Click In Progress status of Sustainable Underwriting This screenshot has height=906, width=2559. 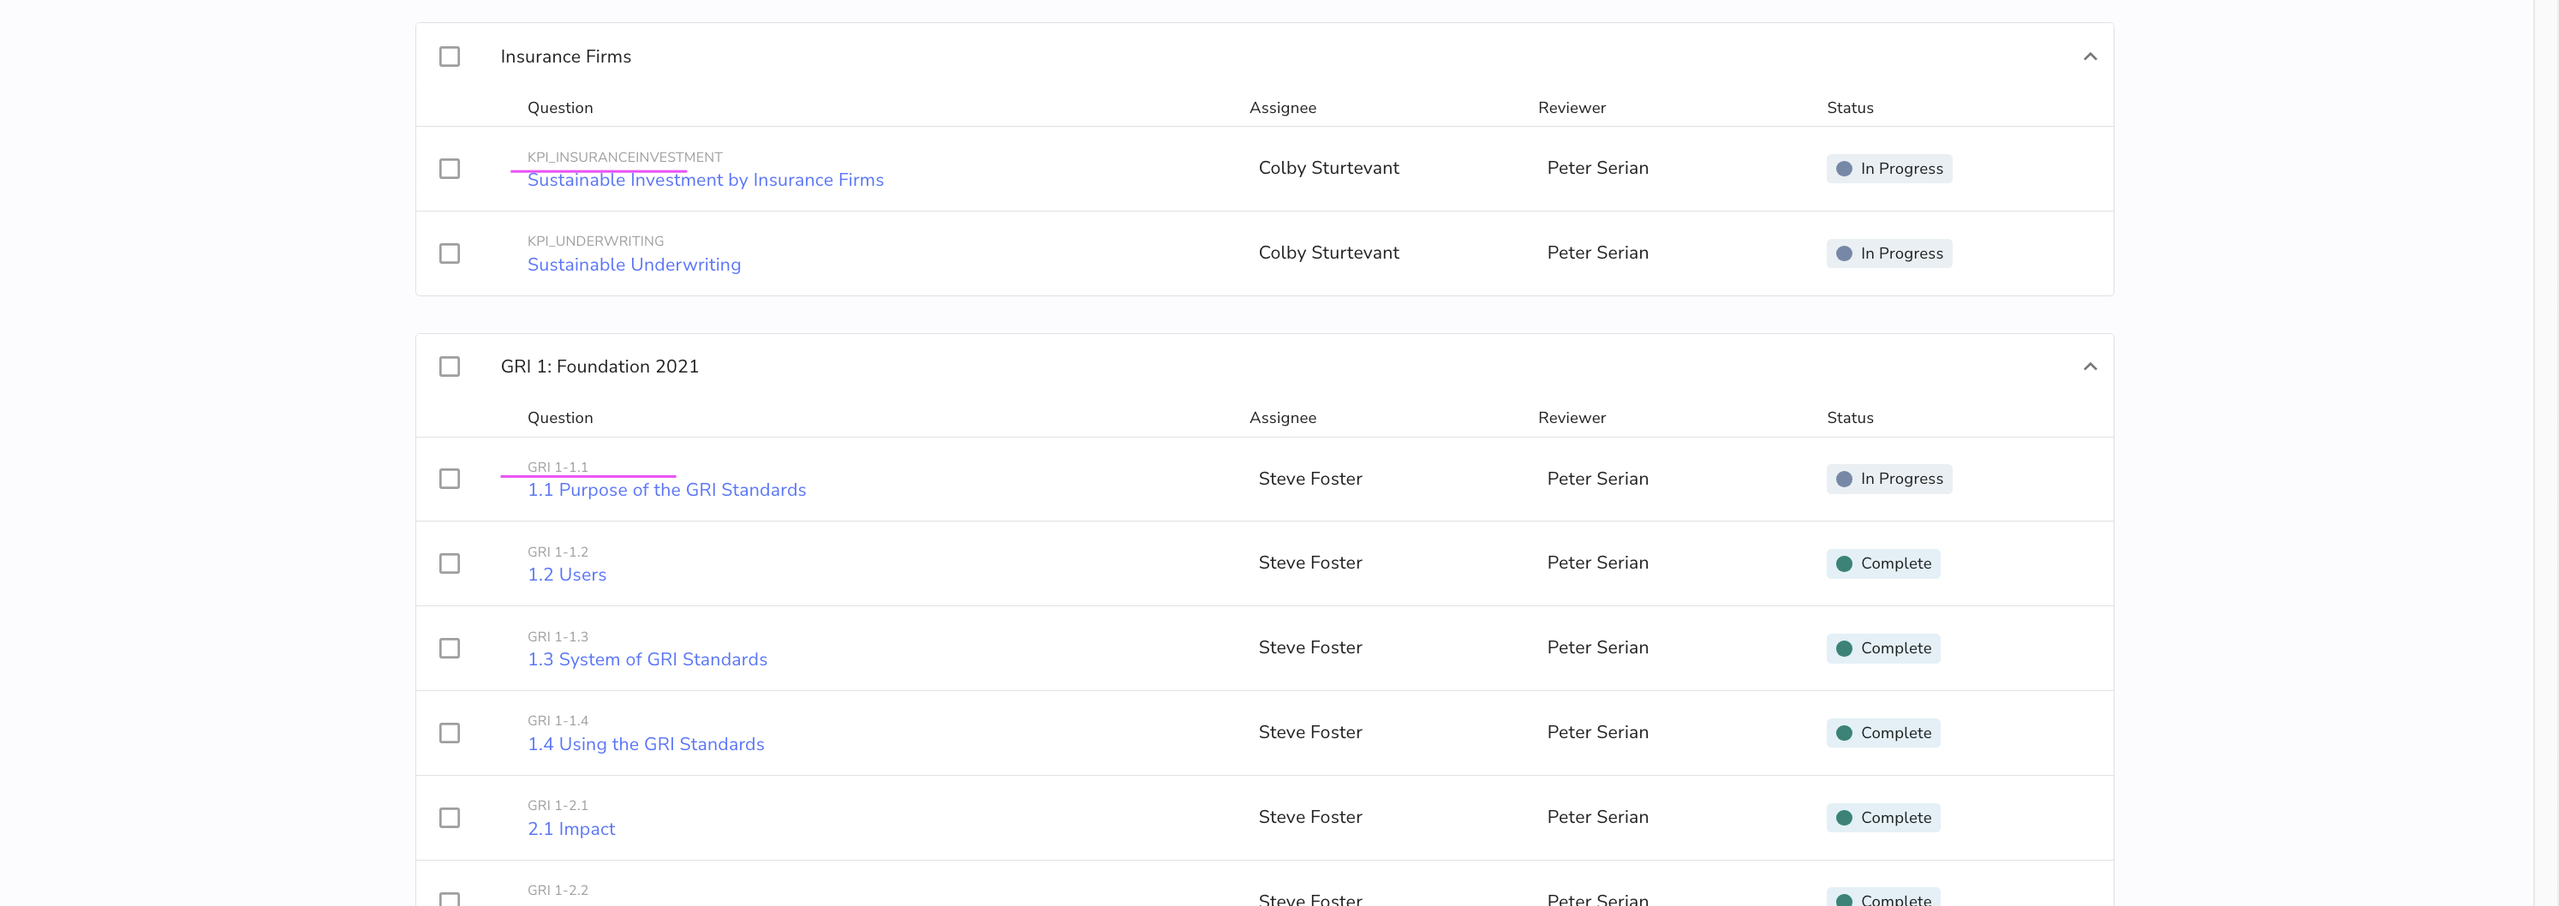coord(1888,253)
